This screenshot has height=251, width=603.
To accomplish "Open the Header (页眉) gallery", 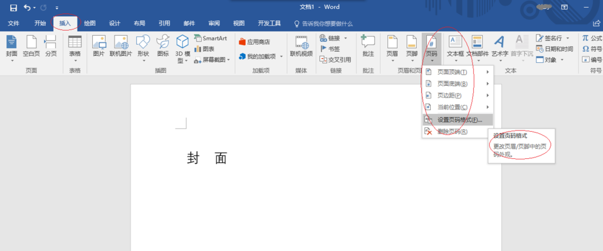I will coord(392,49).
